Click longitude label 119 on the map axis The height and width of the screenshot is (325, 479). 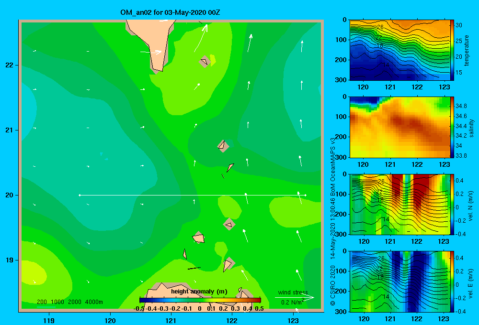tap(49, 320)
